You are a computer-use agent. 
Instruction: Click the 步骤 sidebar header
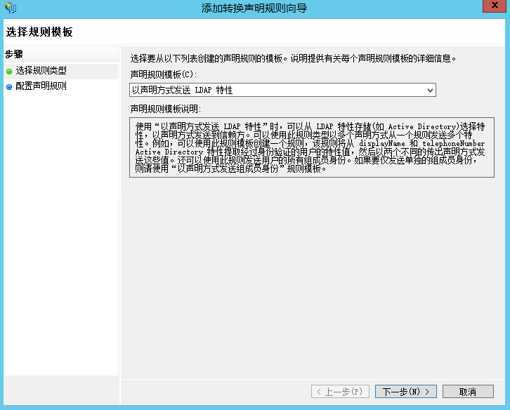click(15, 54)
